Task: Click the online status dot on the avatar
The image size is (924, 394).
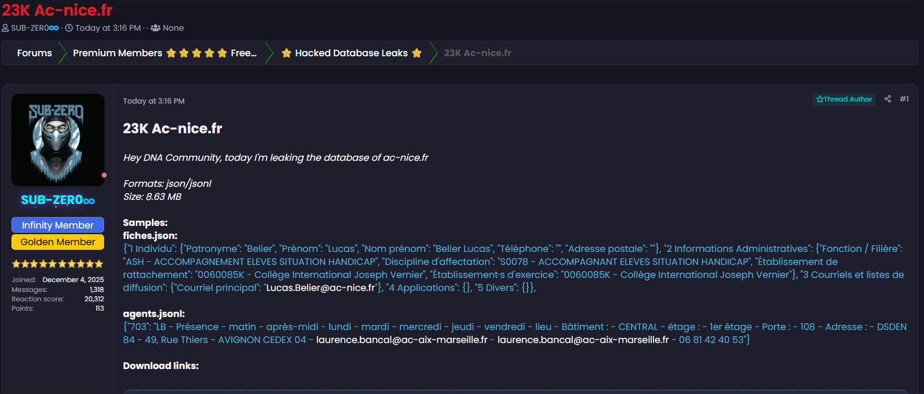Action: click(104, 175)
